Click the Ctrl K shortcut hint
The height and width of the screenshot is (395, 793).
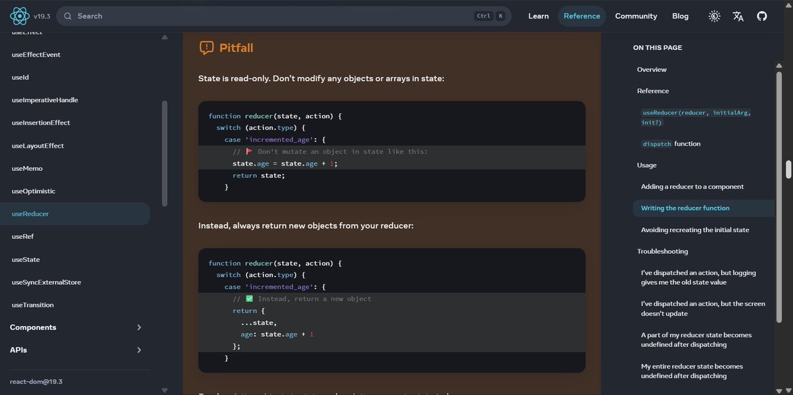point(490,16)
